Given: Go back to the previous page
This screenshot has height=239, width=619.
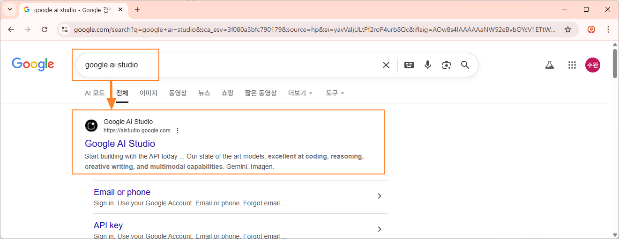Looking at the screenshot, I should [11, 29].
